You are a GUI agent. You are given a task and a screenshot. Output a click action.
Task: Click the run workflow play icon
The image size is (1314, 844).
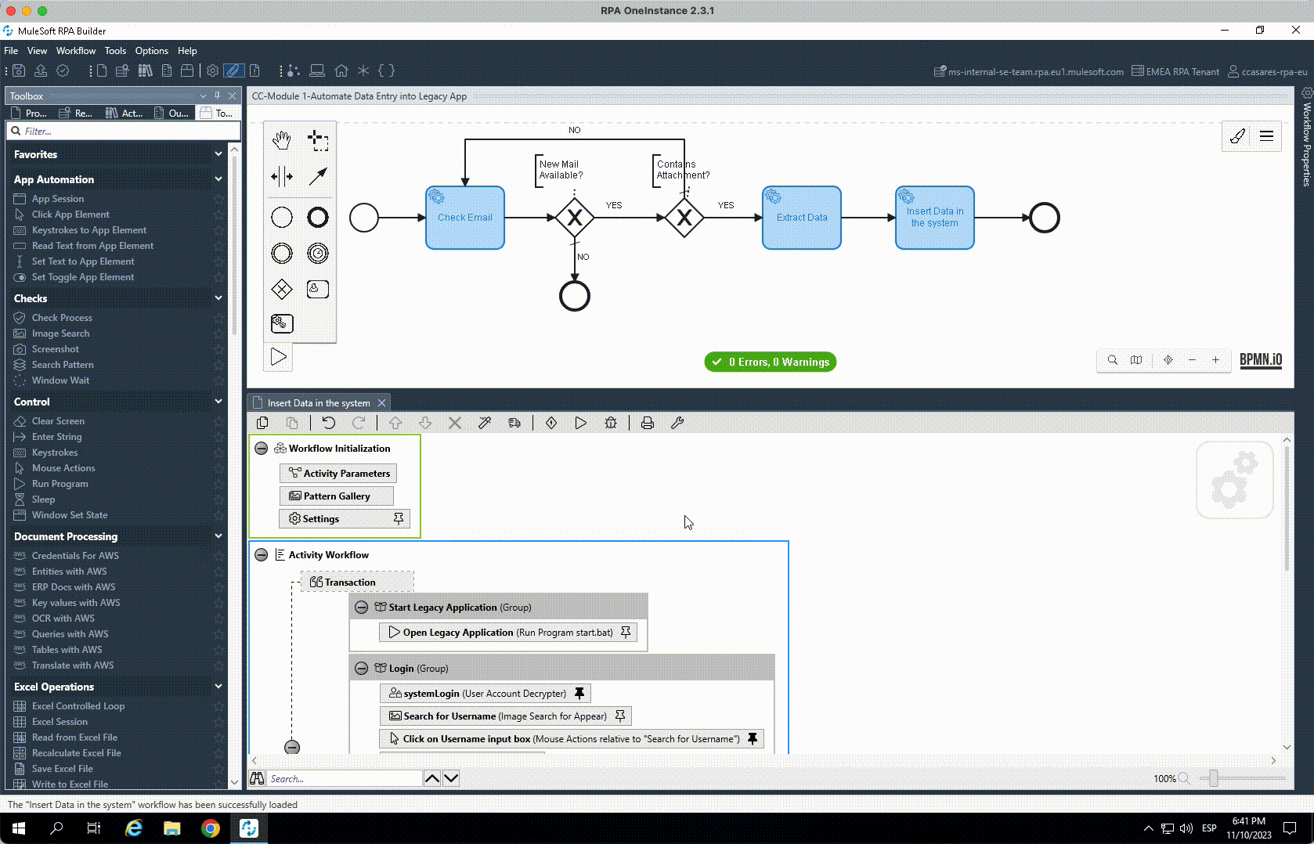tap(580, 423)
